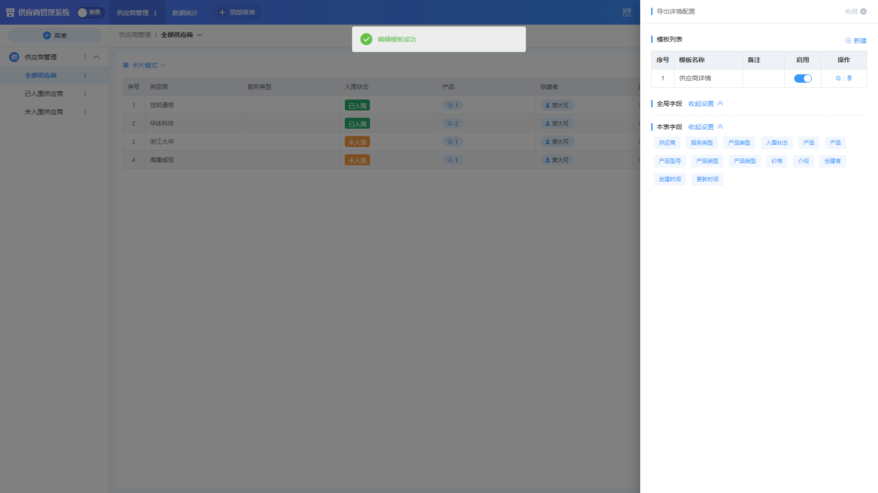The height and width of the screenshot is (493, 878).
Task: Select the 供应商 field tag
Action: pyautogui.click(x=667, y=143)
